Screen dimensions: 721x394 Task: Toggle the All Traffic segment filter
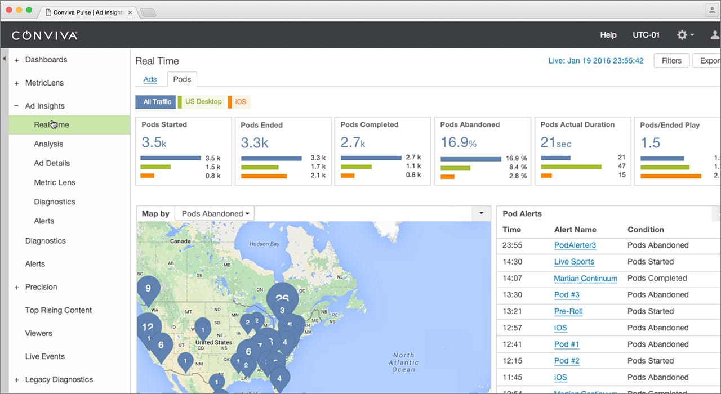155,102
